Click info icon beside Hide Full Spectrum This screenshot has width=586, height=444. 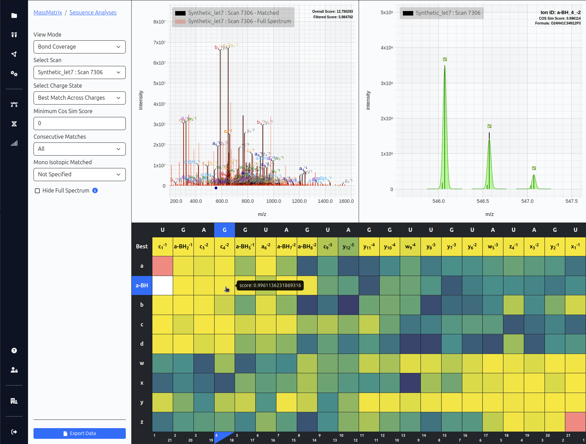pyautogui.click(x=95, y=190)
